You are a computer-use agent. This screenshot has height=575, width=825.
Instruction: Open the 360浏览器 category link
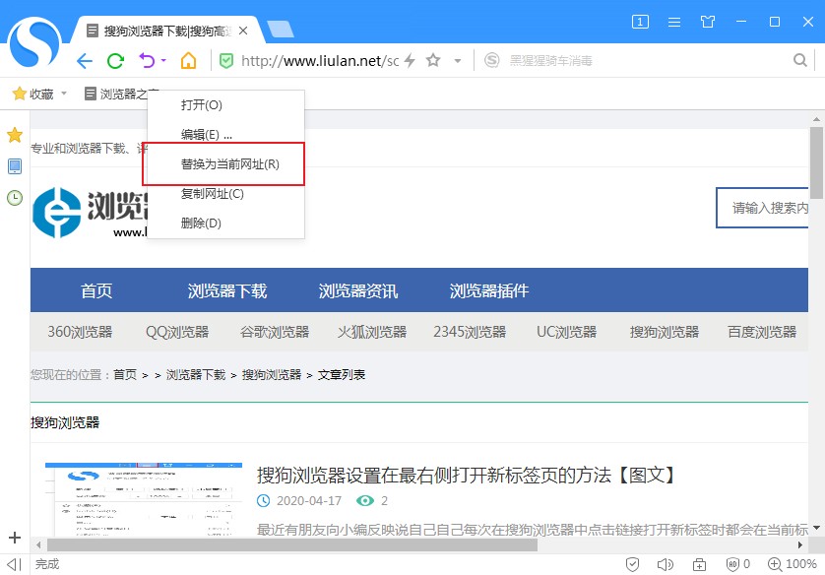pos(80,332)
